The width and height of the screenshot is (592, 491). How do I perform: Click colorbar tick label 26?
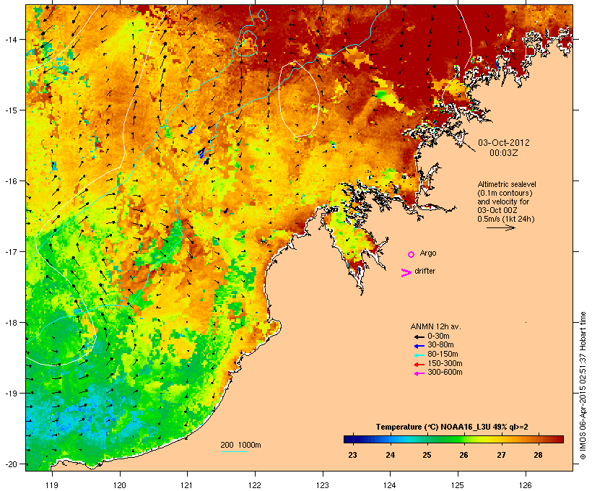[x=464, y=455]
